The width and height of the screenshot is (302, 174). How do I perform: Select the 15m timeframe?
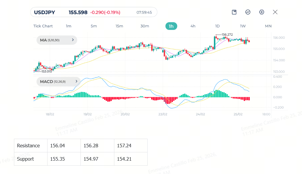[119, 26]
